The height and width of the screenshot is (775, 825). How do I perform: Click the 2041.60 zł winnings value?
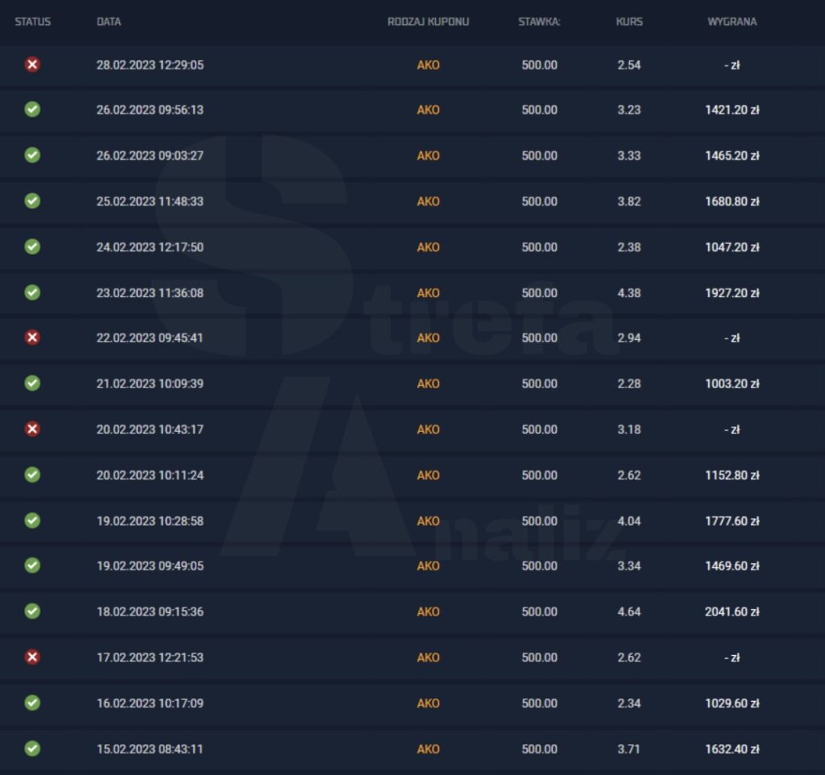732,612
